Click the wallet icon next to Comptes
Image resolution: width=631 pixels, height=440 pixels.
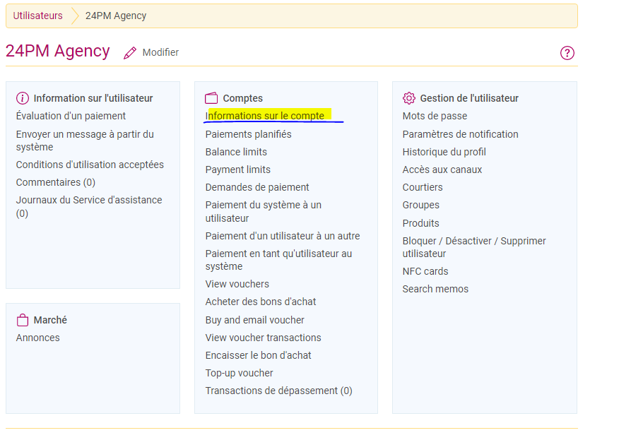click(211, 98)
